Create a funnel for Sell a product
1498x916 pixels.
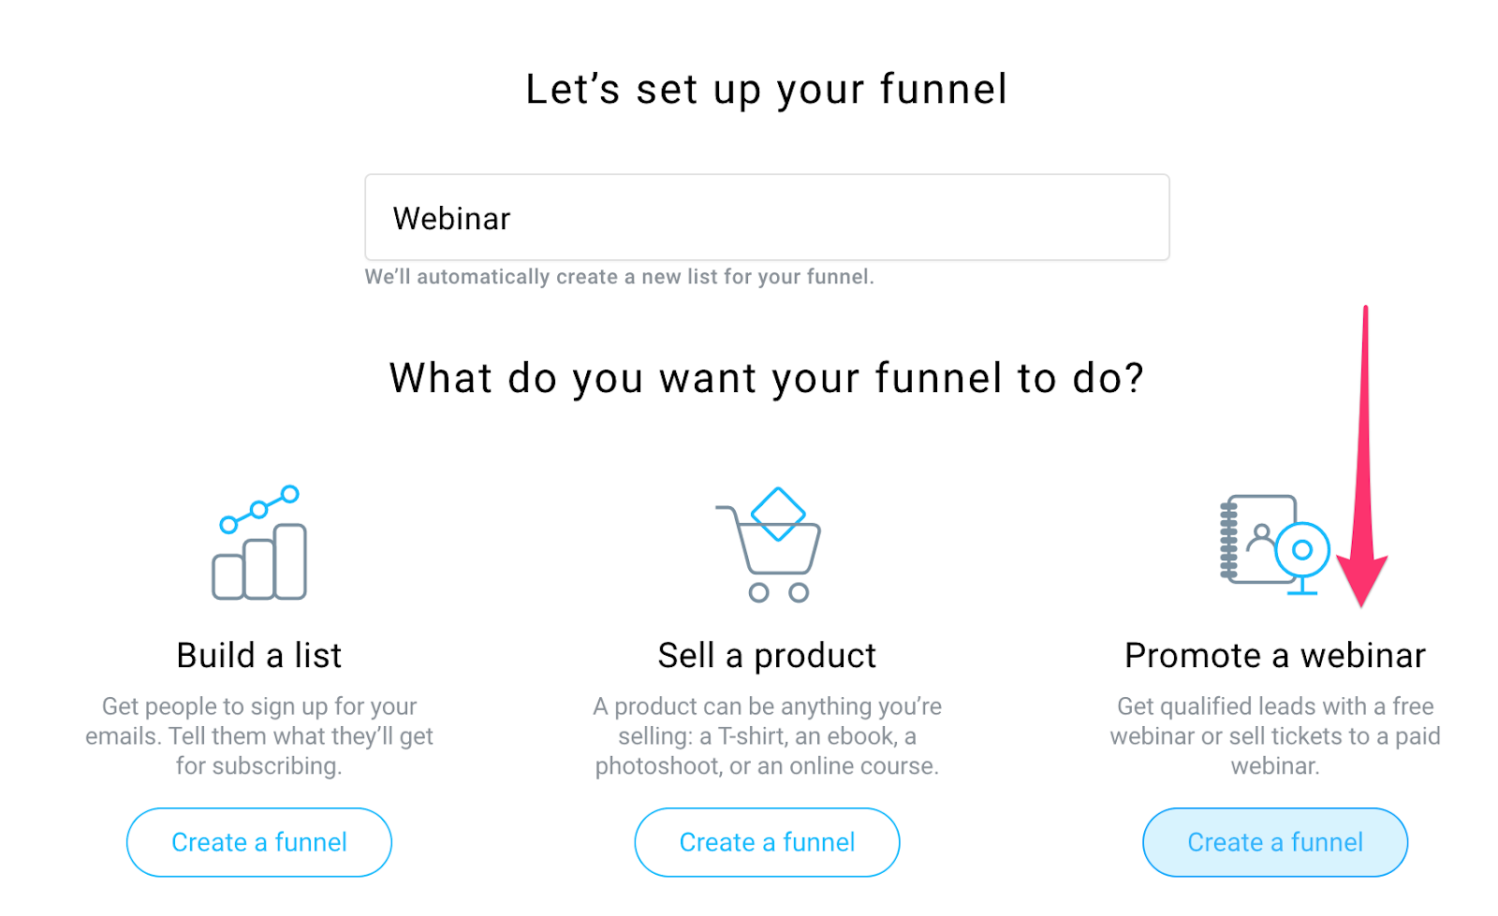pyautogui.click(x=767, y=842)
